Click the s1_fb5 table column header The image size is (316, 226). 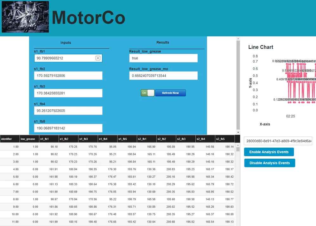tap(127, 139)
